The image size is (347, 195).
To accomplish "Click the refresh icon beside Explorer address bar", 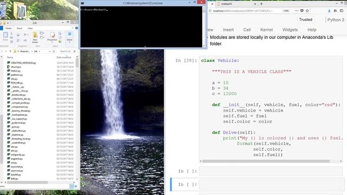I will click(54, 51).
